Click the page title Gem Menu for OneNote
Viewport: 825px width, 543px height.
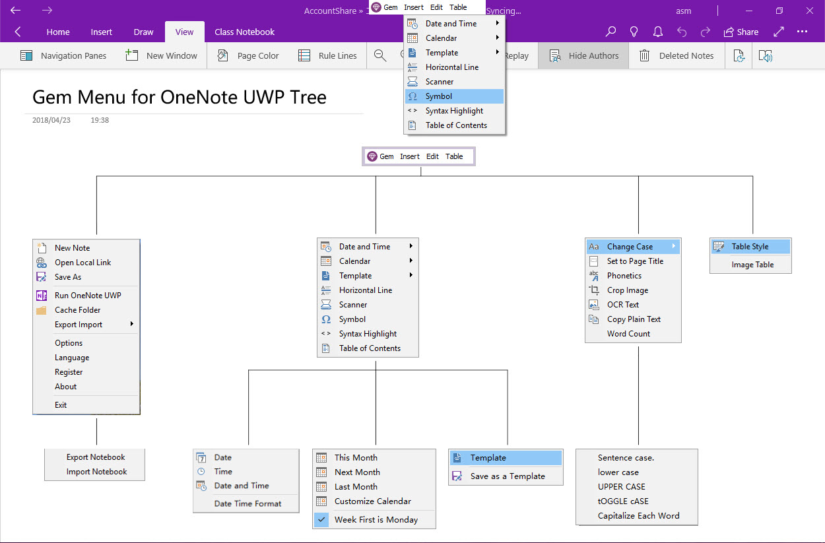(x=178, y=97)
